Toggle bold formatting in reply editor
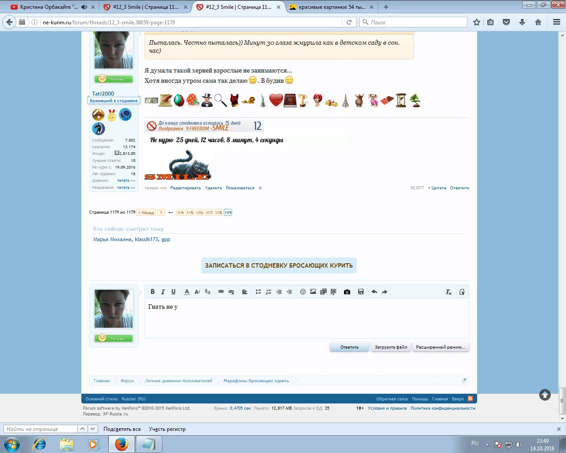The height and width of the screenshot is (453, 566). click(x=153, y=292)
